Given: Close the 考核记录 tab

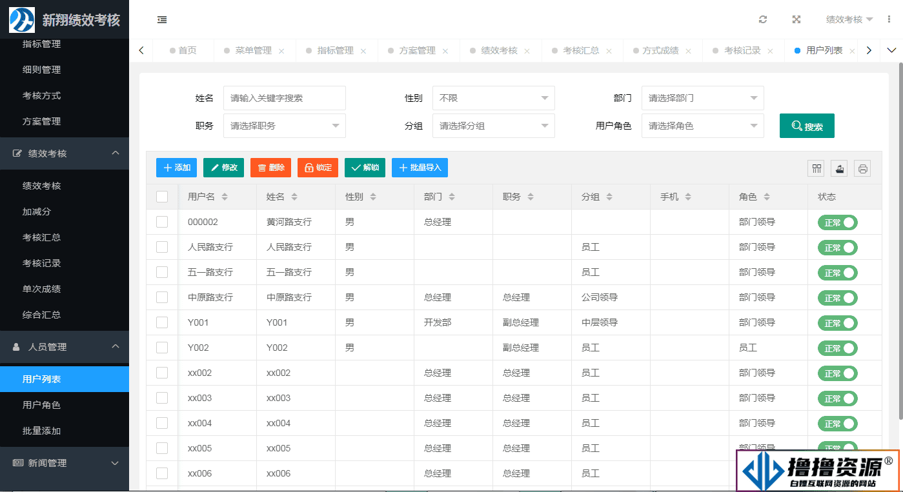Looking at the screenshot, I should (x=770, y=51).
